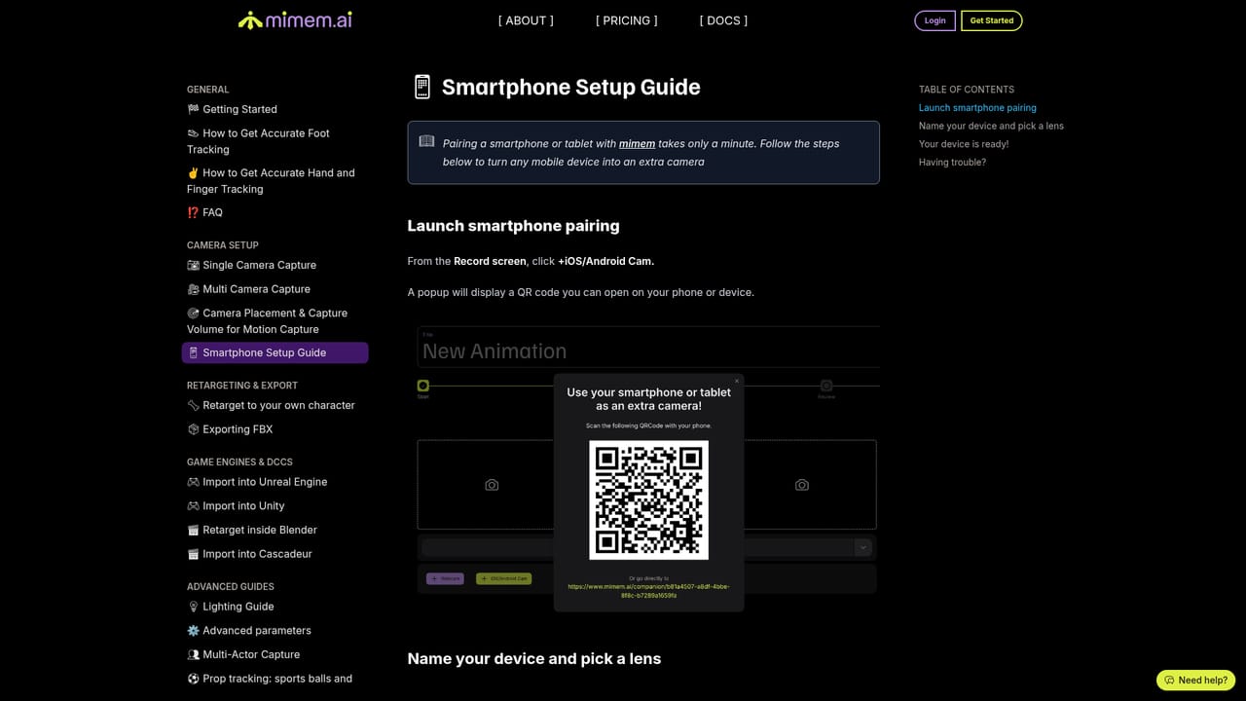Click the GAME ENGINES & DCCS section label

tap(239, 462)
